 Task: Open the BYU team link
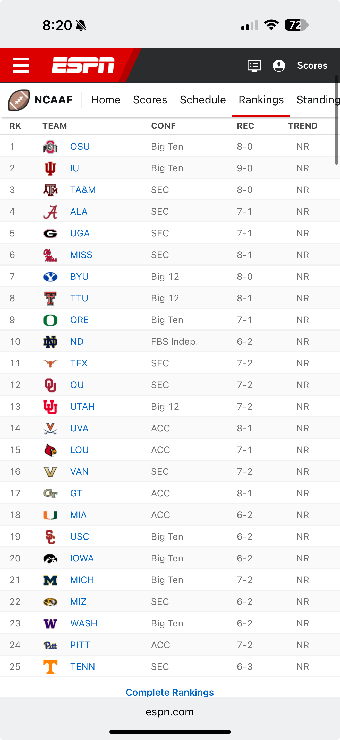79,277
